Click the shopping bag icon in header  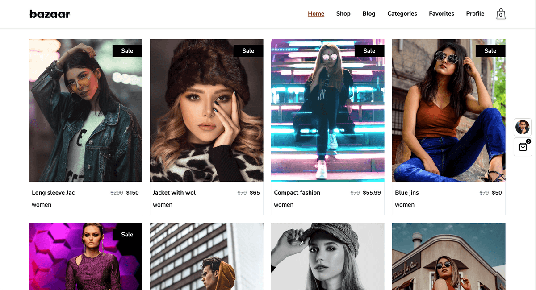pyautogui.click(x=501, y=14)
